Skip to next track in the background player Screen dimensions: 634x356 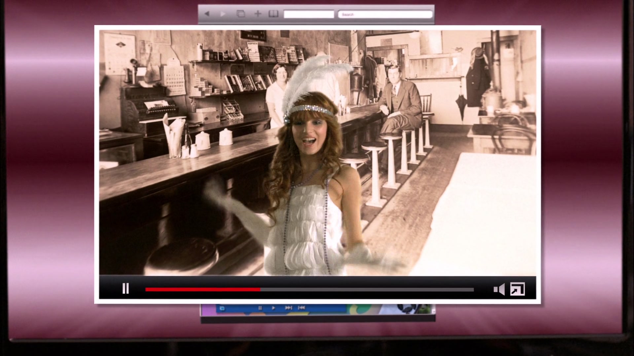(288, 308)
